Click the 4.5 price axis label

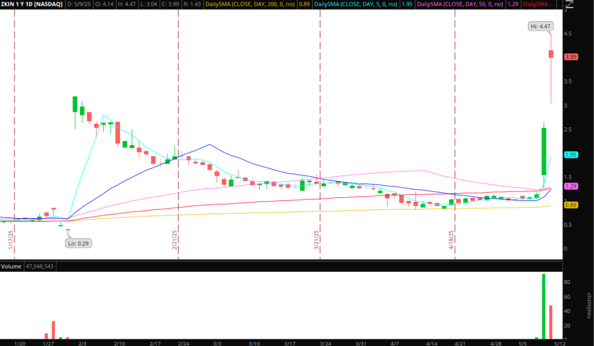click(x=568, y=34)
